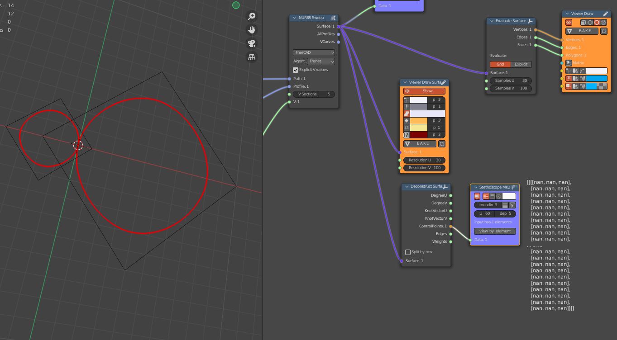
Task: Click the pencil icon on Viewer Draw Surface node
Action: (444, 82)
